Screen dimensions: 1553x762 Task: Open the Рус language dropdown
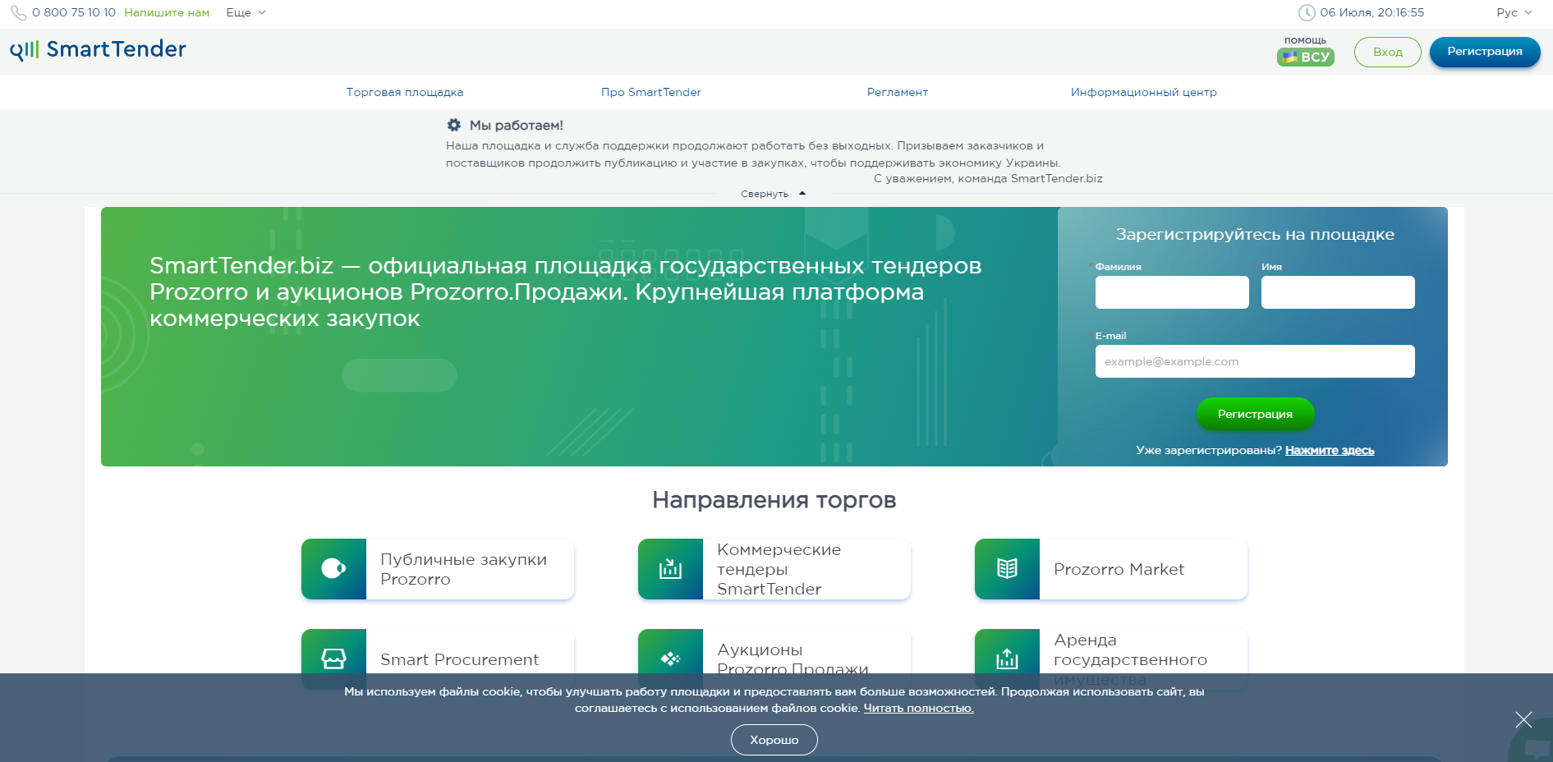tap(1514, 12)
